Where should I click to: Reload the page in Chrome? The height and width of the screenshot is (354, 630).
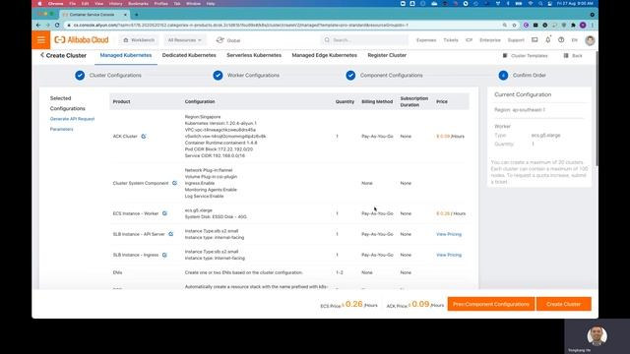coord(57,25)
